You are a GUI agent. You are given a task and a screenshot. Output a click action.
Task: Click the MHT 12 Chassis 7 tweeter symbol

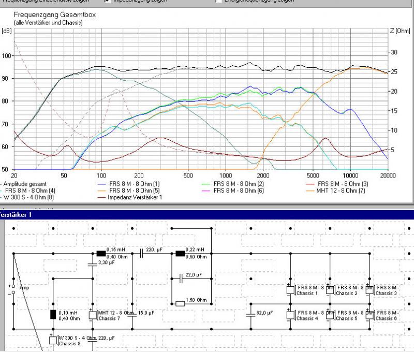tap(93, 315)
